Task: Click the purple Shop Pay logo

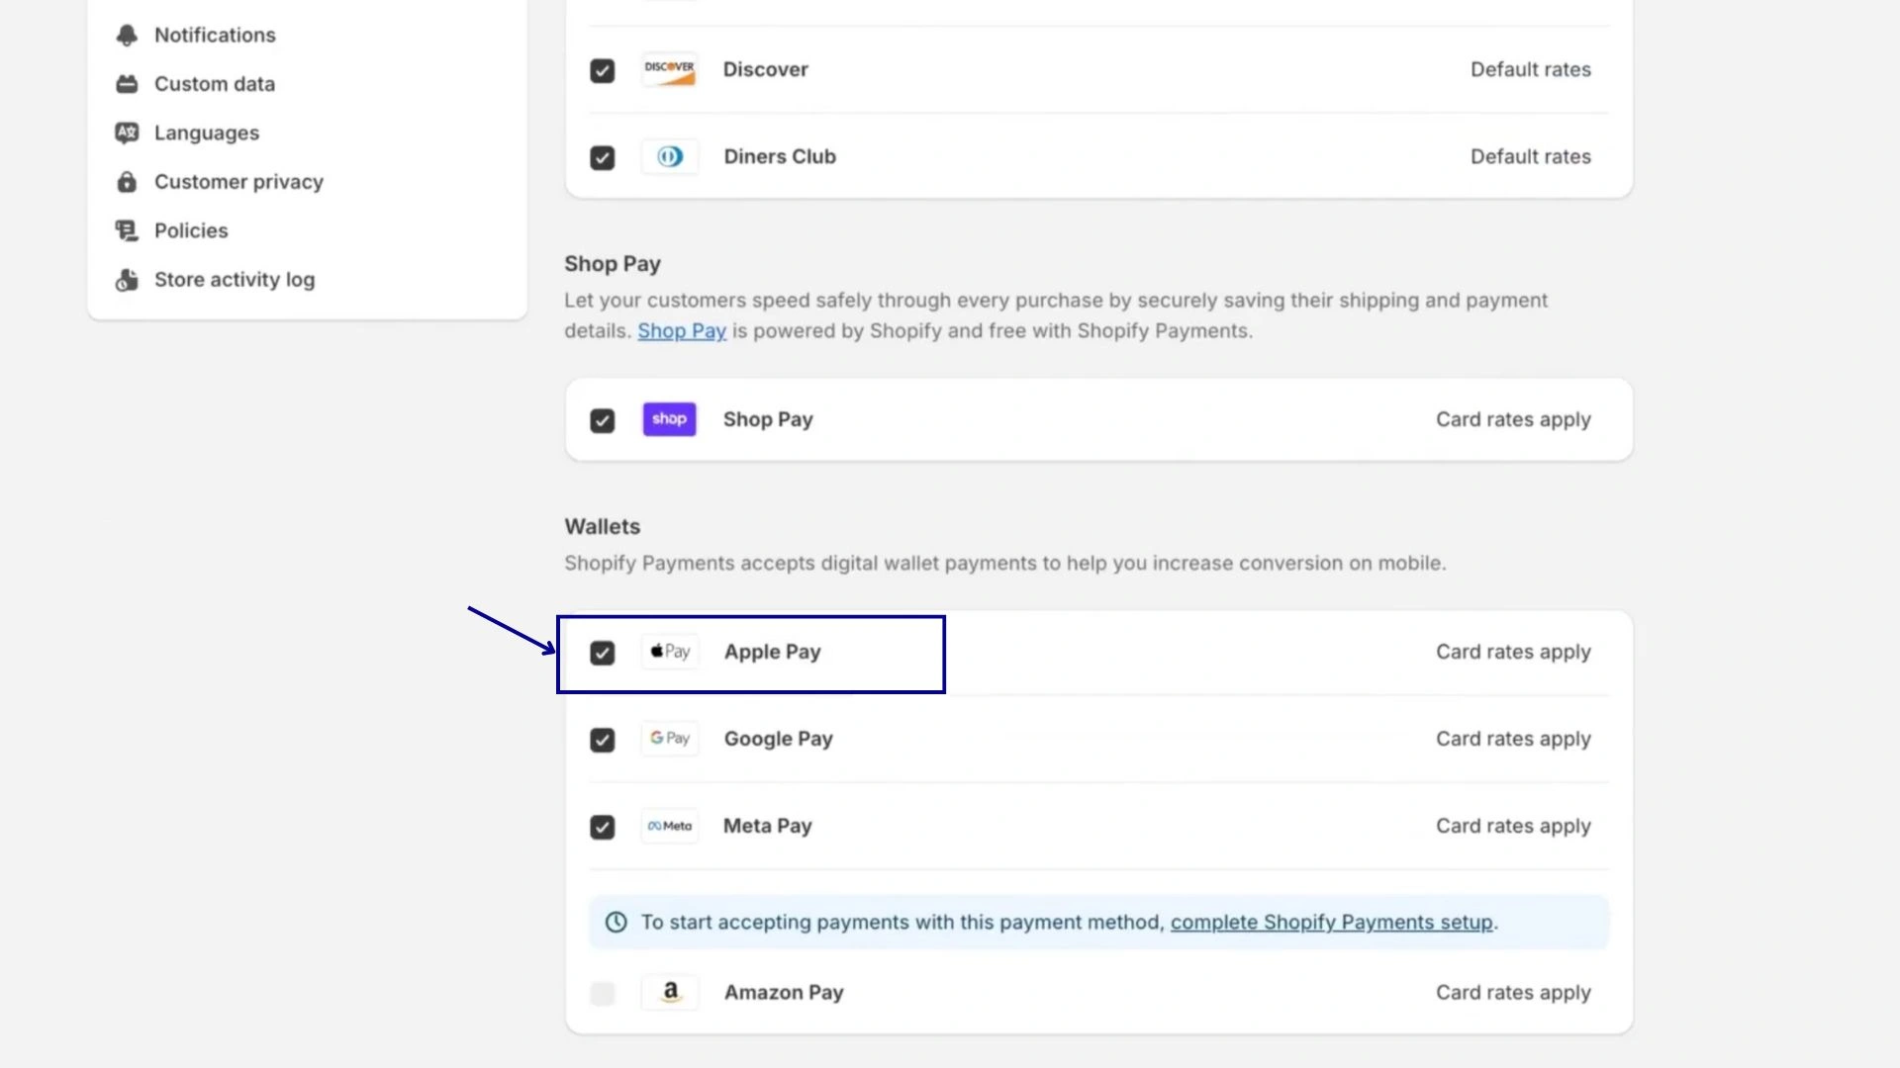Action: [x=670, y=419]
